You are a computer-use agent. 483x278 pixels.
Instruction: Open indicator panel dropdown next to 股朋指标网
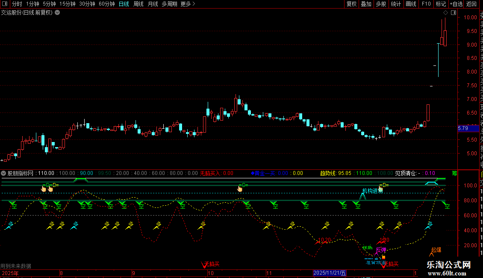(x=3, y=173)
